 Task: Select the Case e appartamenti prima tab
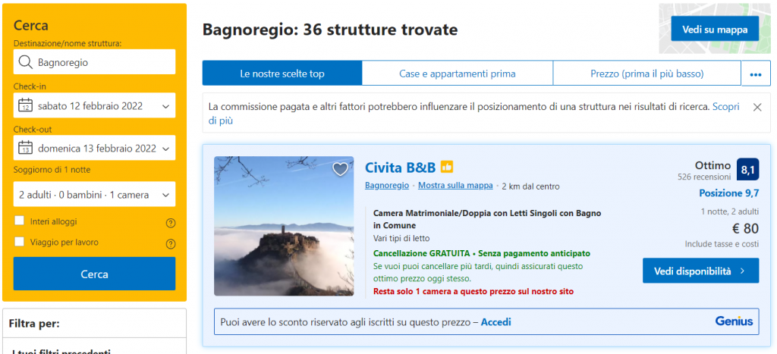click(x=457, y=74)
